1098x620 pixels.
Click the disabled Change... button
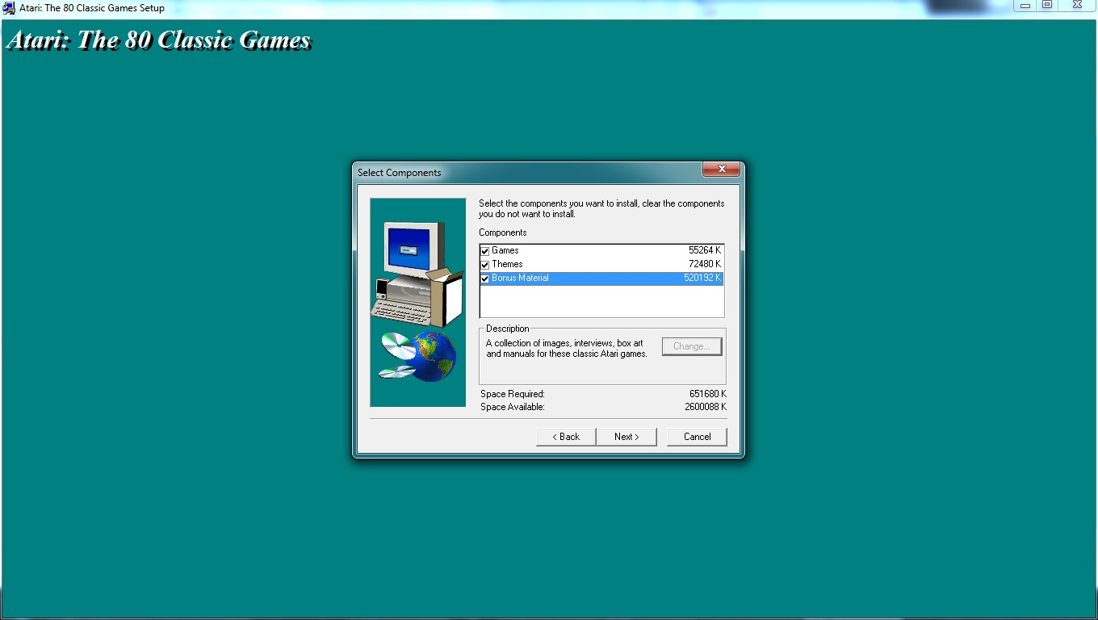(x=692, y=346)
